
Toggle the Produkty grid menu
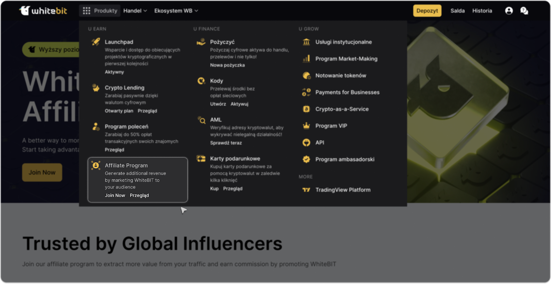100,11
